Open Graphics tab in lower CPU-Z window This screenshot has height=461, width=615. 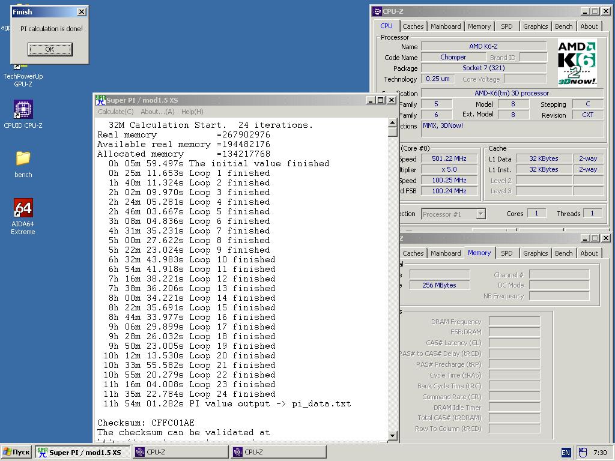tap(535, 253)
